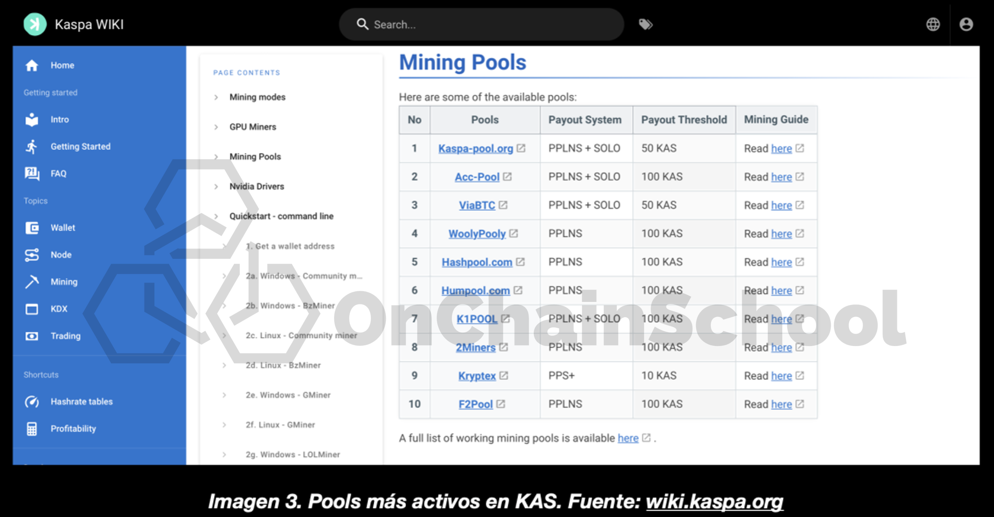Viewport: 994px width, 517px height.
Task: Open the K1POOL link
Action: click(x=477, y=319)
